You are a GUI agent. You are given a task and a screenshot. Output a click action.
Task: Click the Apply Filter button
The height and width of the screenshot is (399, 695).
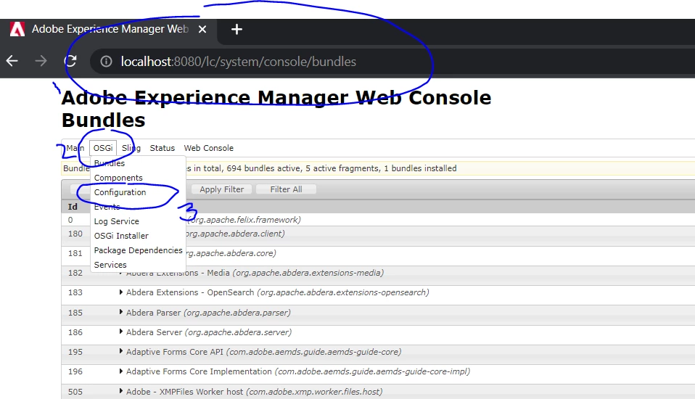tap(221, 189)
